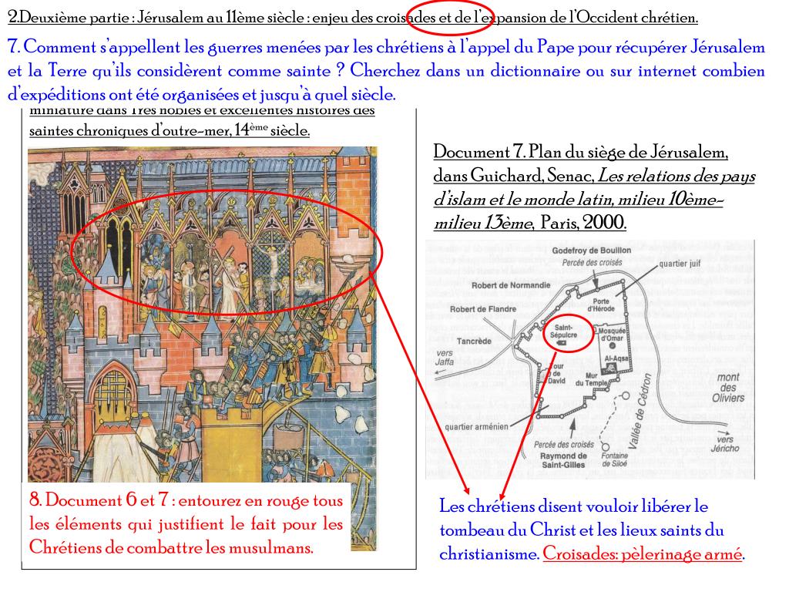
Task: Click underlined red text "Croisades: pèlerinage armé"
Action: click(x=642, y=553)
